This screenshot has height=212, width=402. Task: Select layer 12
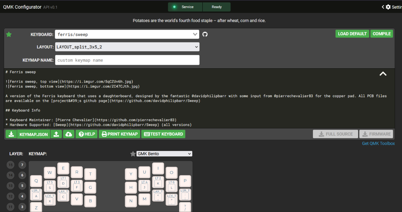click(x=11, y=196)
